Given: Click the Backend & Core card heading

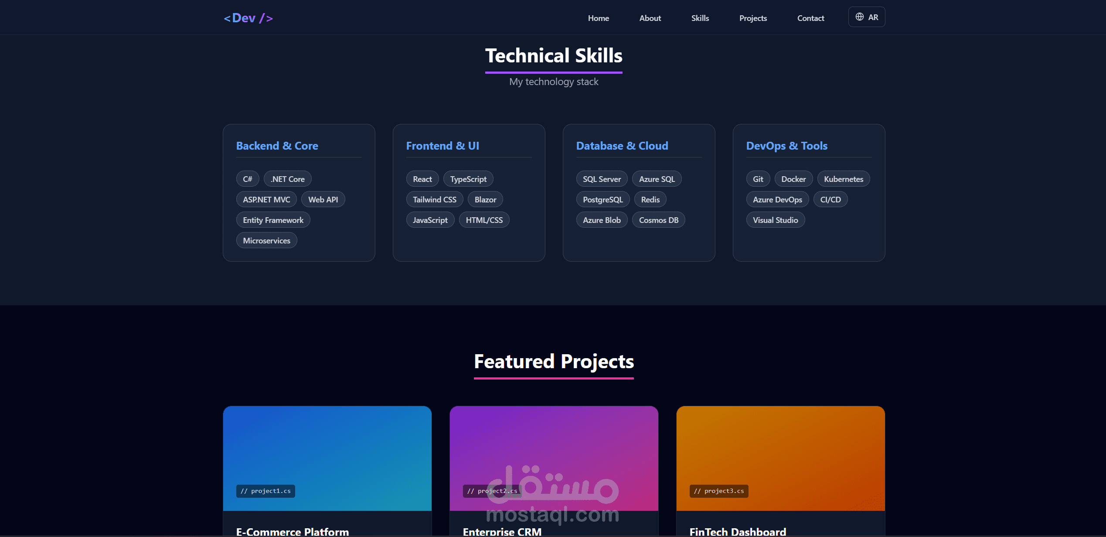Looking at the screenshot, I should (277, 146).
